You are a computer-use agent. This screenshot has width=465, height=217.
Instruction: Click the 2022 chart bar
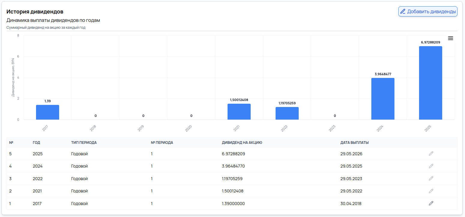coord(287,113)
